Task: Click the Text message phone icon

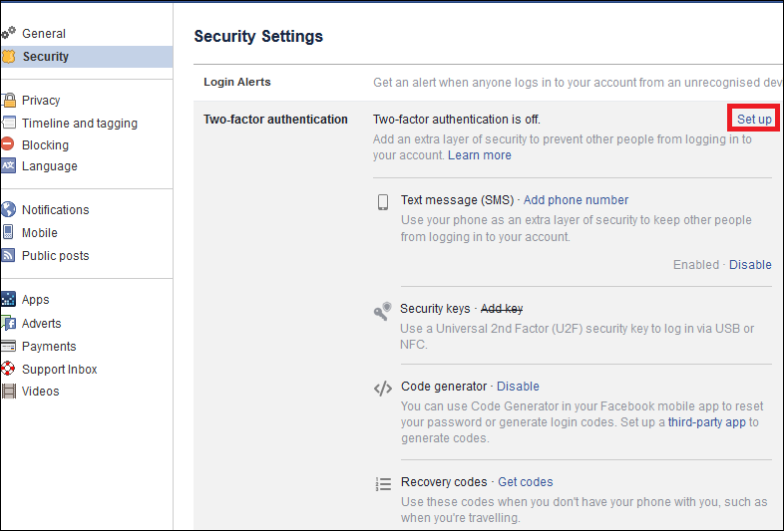Action: click(x=382, y=202)
